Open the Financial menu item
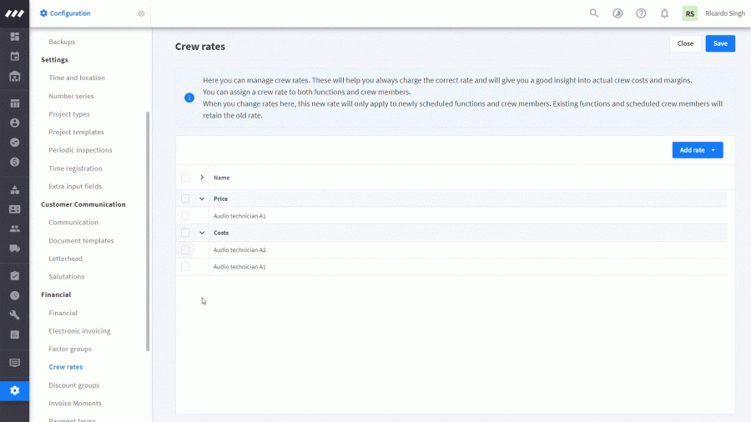This screenshot has height=422, width=751. pyautogui.click(x=63, y=313)
